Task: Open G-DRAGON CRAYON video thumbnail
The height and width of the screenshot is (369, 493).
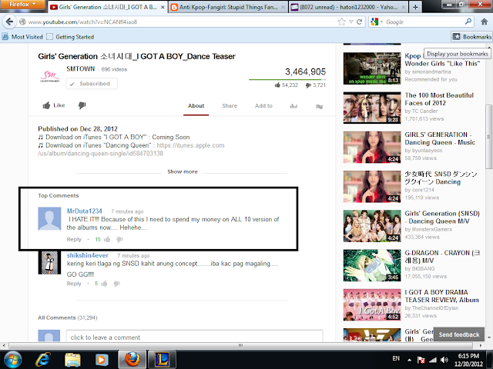Action: pyautogui.click(x=372, y=265)
